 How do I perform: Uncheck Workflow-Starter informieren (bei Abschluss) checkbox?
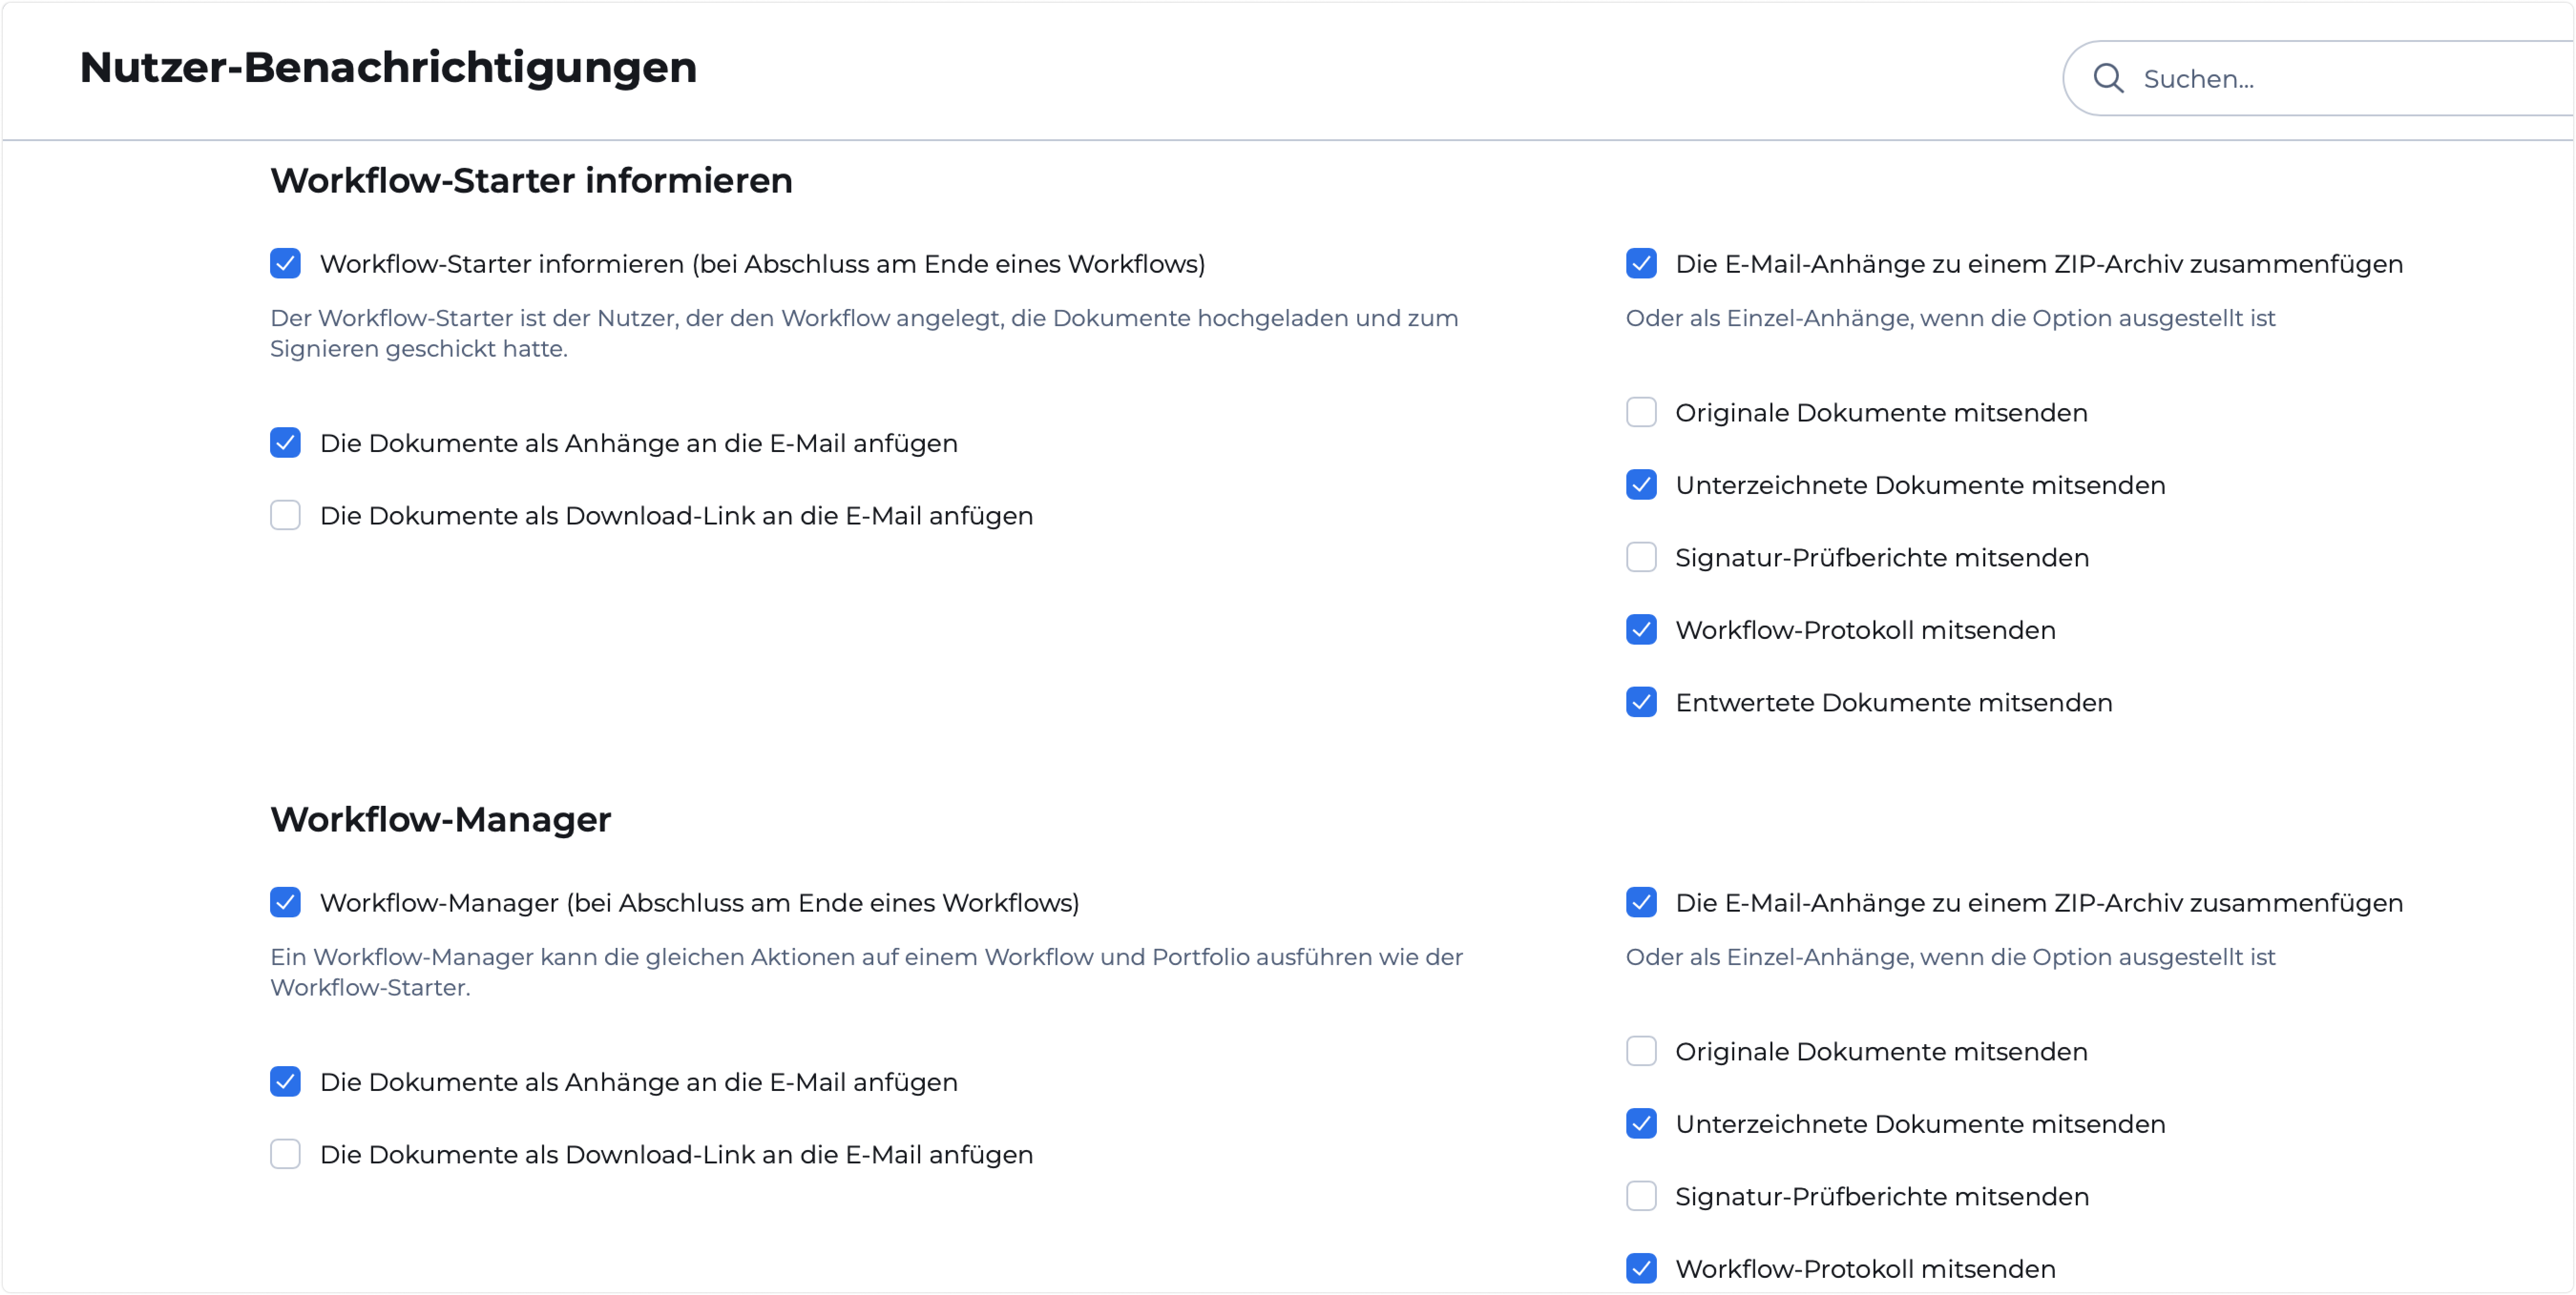pos(285,264)
